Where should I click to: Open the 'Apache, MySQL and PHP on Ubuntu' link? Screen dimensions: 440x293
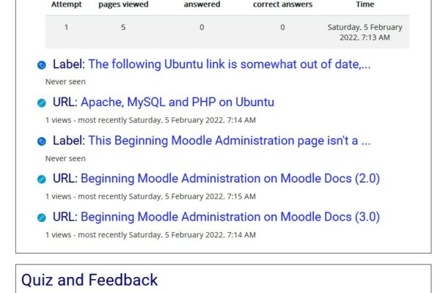click(177, 102)
